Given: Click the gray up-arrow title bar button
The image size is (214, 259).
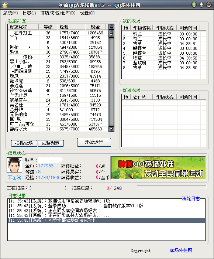Looking at the screenshot, I should (x=201, y=5).
